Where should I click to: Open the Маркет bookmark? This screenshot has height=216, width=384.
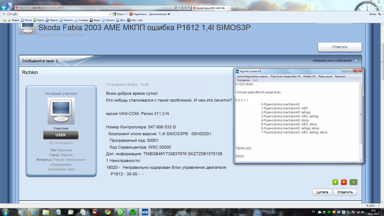click(x=52, y=20)
